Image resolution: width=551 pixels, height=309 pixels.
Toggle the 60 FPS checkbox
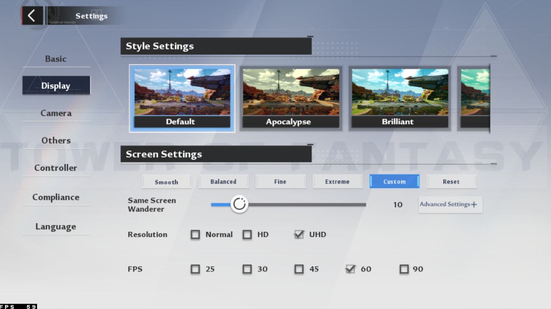click(351, 269)
